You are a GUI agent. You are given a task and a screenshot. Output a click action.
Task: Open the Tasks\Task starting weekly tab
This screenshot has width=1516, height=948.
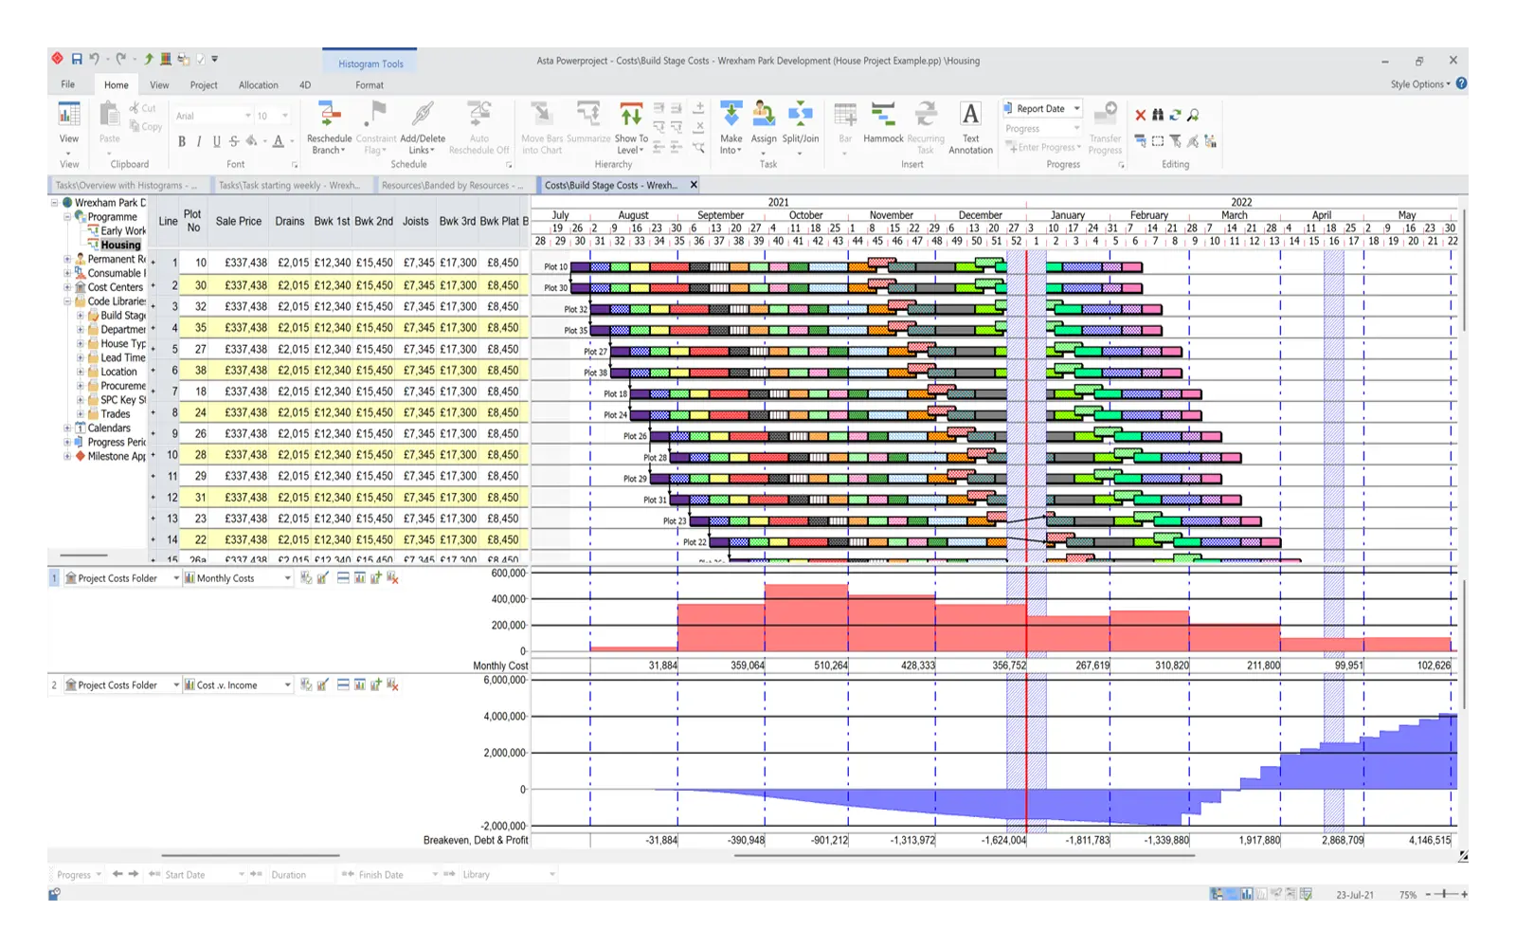coord(290,185)
